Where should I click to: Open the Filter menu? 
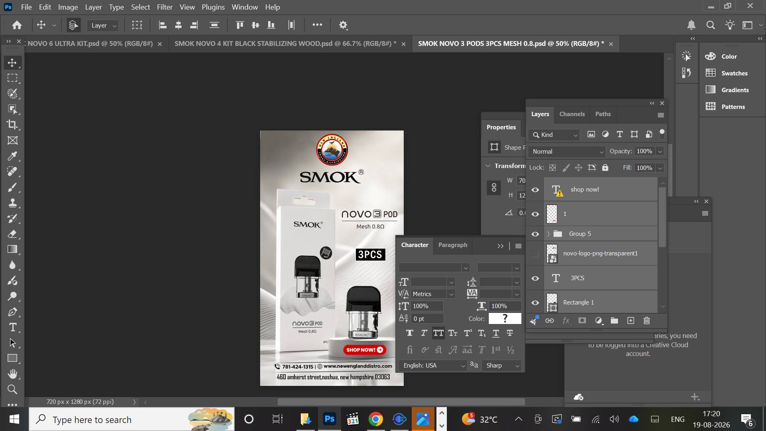(x=164, y=7)
